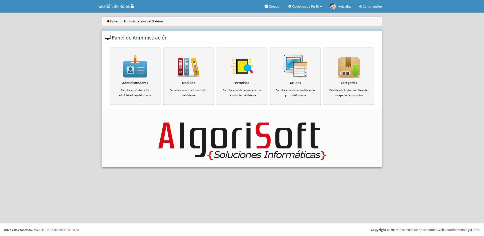Image resolution: width=484 pixels, height=236 pixels.
Task: Click the monitor icon beside Panel de Administración
Action: (x=108, y=37)
